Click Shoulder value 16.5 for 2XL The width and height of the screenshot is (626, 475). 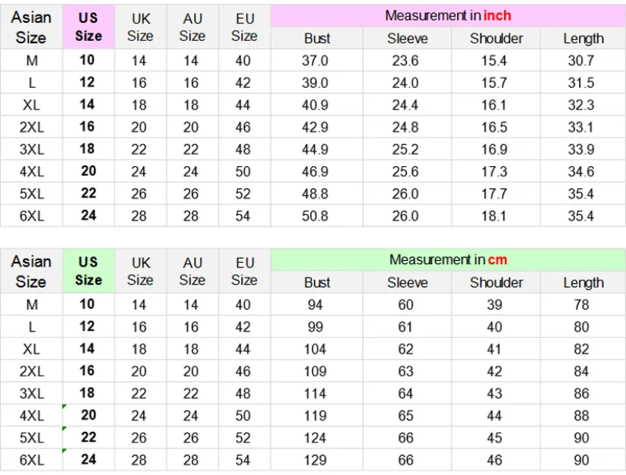[494, 127]
